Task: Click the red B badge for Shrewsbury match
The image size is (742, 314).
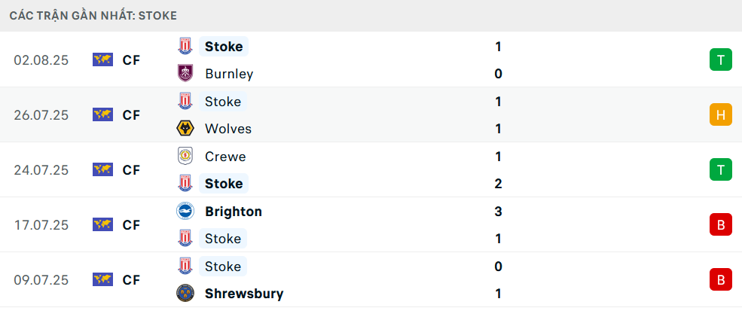Action: tap(721, 279)
